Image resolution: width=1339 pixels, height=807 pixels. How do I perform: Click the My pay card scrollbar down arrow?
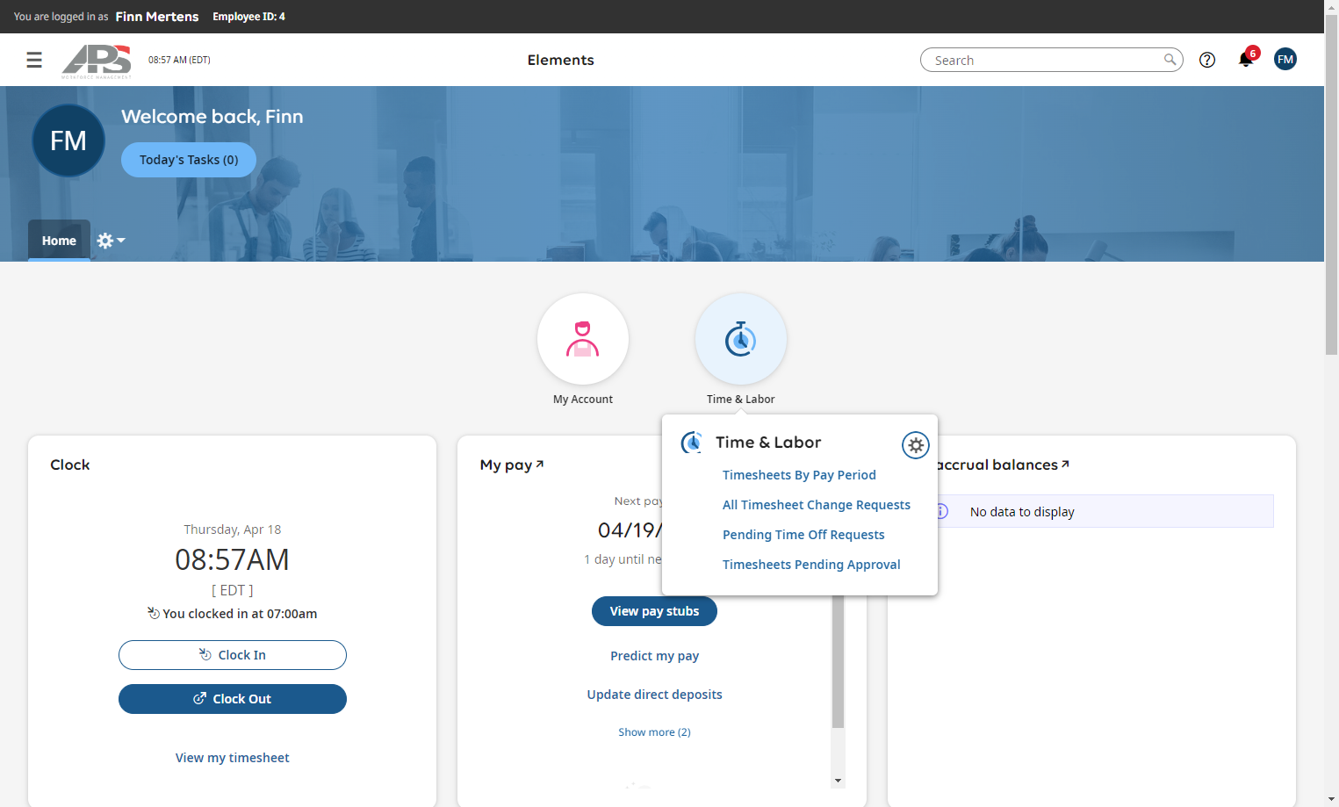(838, 781)
